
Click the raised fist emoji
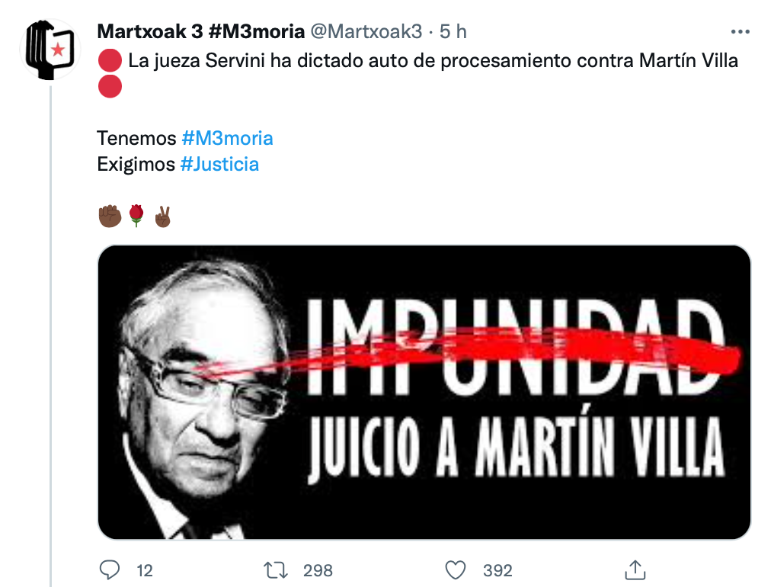coord(110,216)
